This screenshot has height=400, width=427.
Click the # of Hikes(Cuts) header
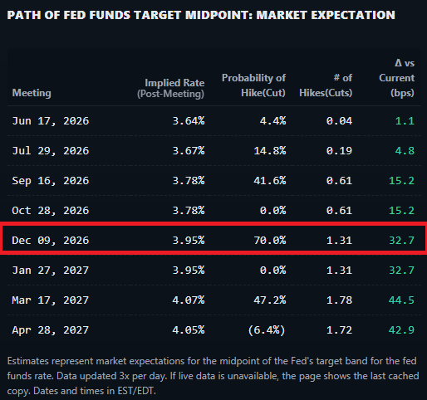point(326,85)
